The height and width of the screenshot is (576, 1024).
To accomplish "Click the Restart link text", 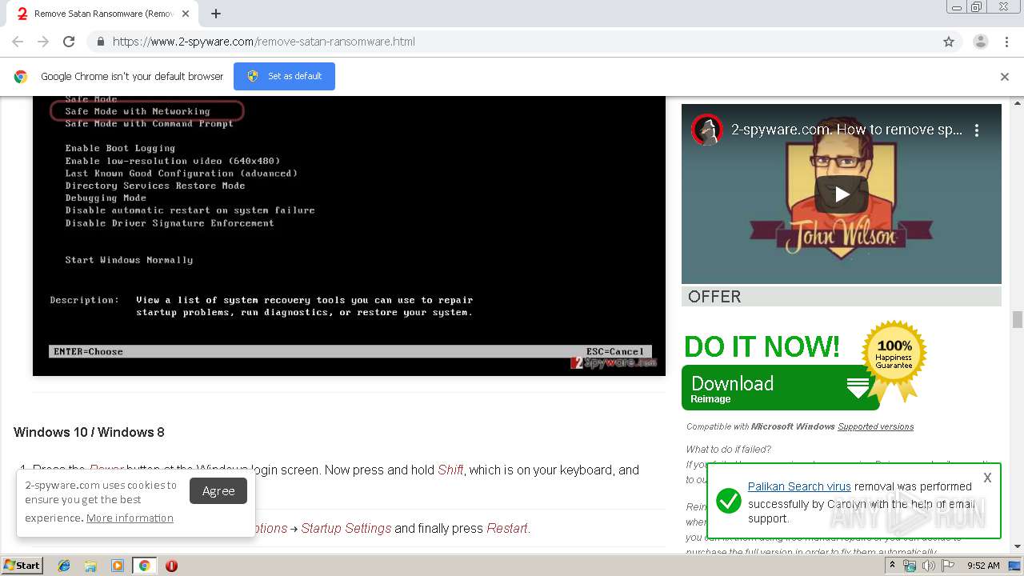I will [507, 528].
